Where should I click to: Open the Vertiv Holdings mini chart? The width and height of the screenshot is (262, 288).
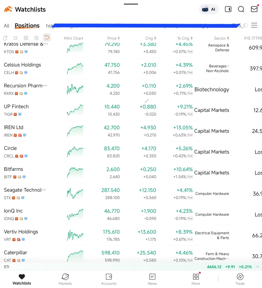tap(75, 235)
